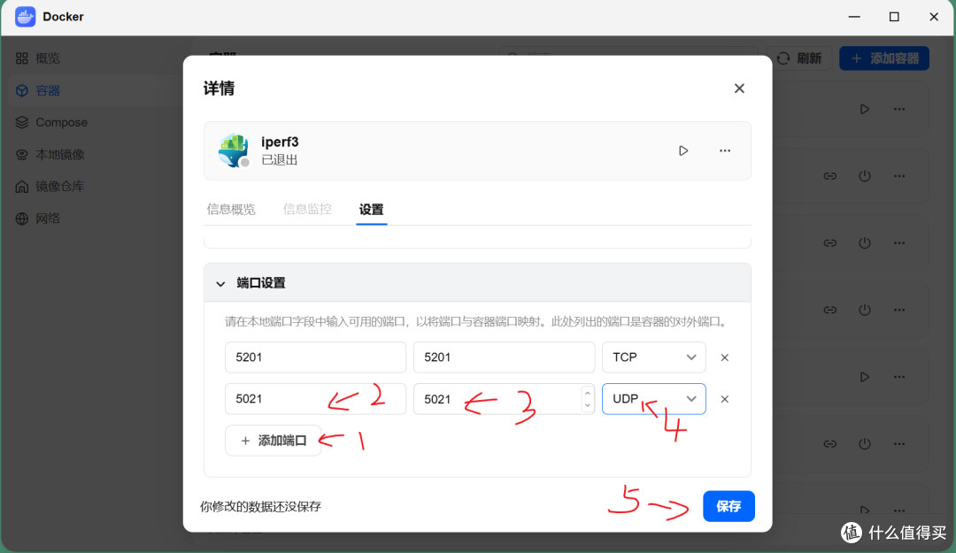The width and height of the screenshot is (956, 553).
Task: Click local port field showing 5201
Action: (315, 357)
